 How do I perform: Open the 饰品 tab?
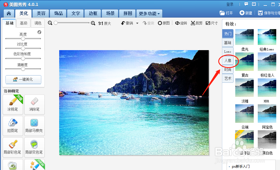(x=58, y=13)
